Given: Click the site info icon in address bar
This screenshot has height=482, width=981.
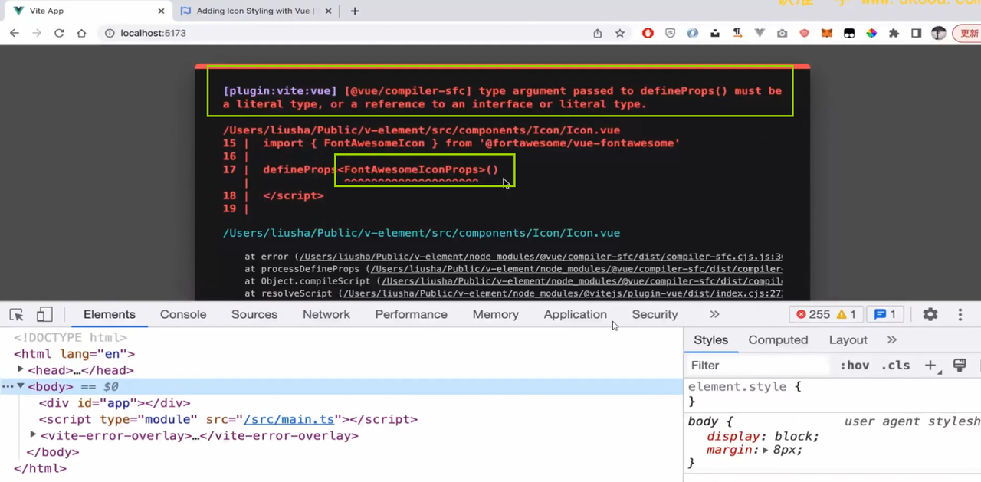Looking at the screenshot, I should [110, 33].
